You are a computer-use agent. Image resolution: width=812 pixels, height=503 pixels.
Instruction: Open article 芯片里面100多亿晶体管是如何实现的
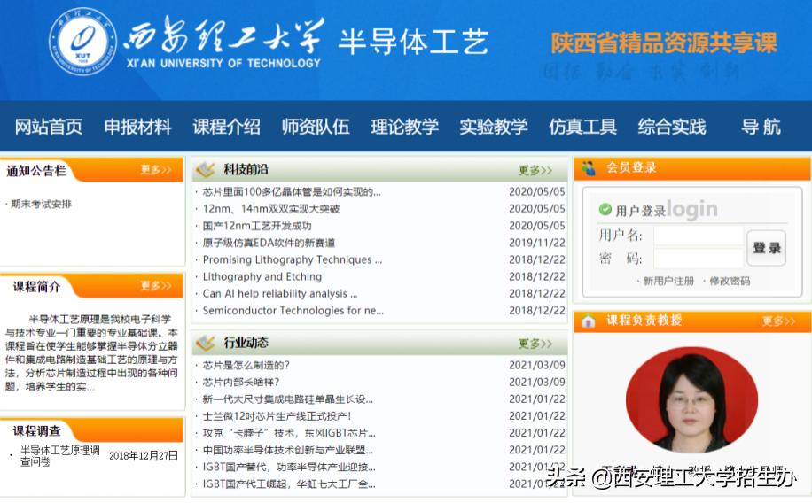pos(292,192)
